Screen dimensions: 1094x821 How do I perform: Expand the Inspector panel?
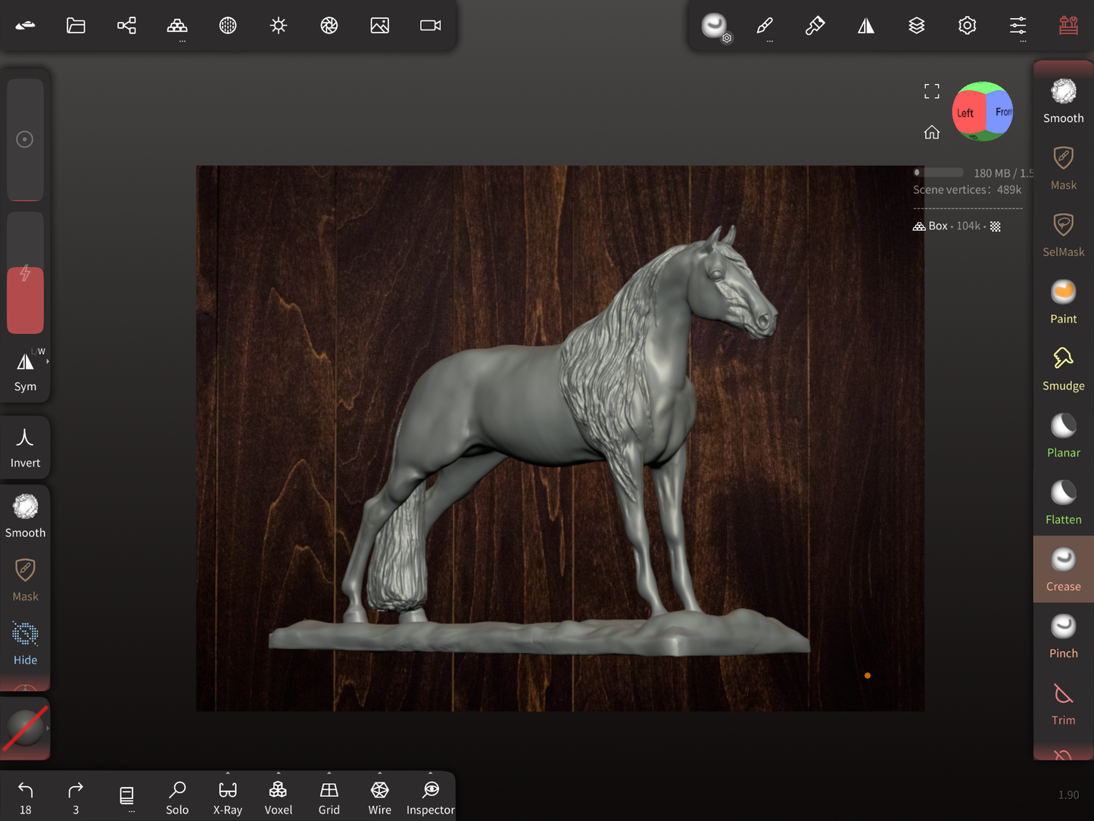point(430,797)
